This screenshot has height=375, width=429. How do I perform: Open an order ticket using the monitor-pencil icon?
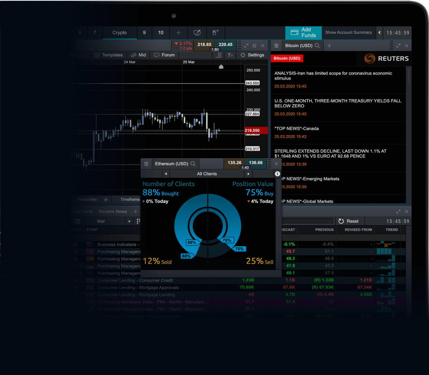pos(197,32)
